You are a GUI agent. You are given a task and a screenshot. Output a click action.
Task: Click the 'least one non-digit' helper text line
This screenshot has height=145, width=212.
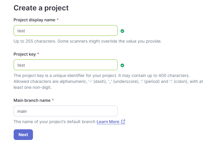[x=33, y=87]
